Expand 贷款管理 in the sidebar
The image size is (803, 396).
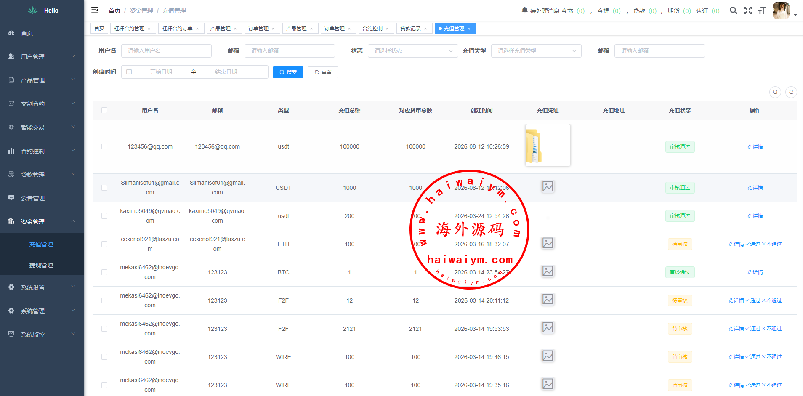click(42, 175)
